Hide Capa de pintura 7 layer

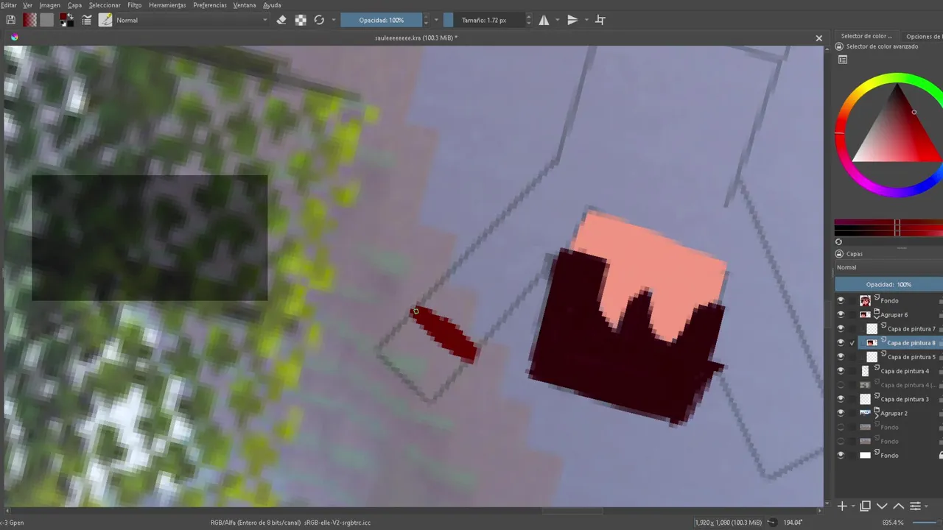841,328
